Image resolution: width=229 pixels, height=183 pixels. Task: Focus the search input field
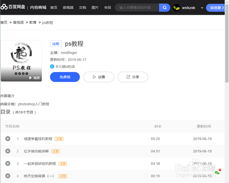click(x=137, y=8)
